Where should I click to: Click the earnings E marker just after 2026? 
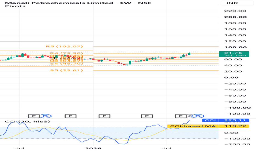point(104,116)
